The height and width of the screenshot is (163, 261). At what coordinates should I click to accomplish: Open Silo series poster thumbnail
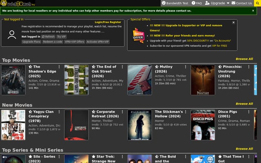[x=13, y=159]
